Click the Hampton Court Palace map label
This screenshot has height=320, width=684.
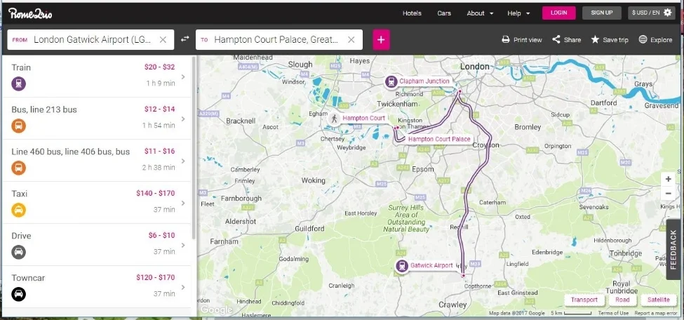click(x=439, y=139)
